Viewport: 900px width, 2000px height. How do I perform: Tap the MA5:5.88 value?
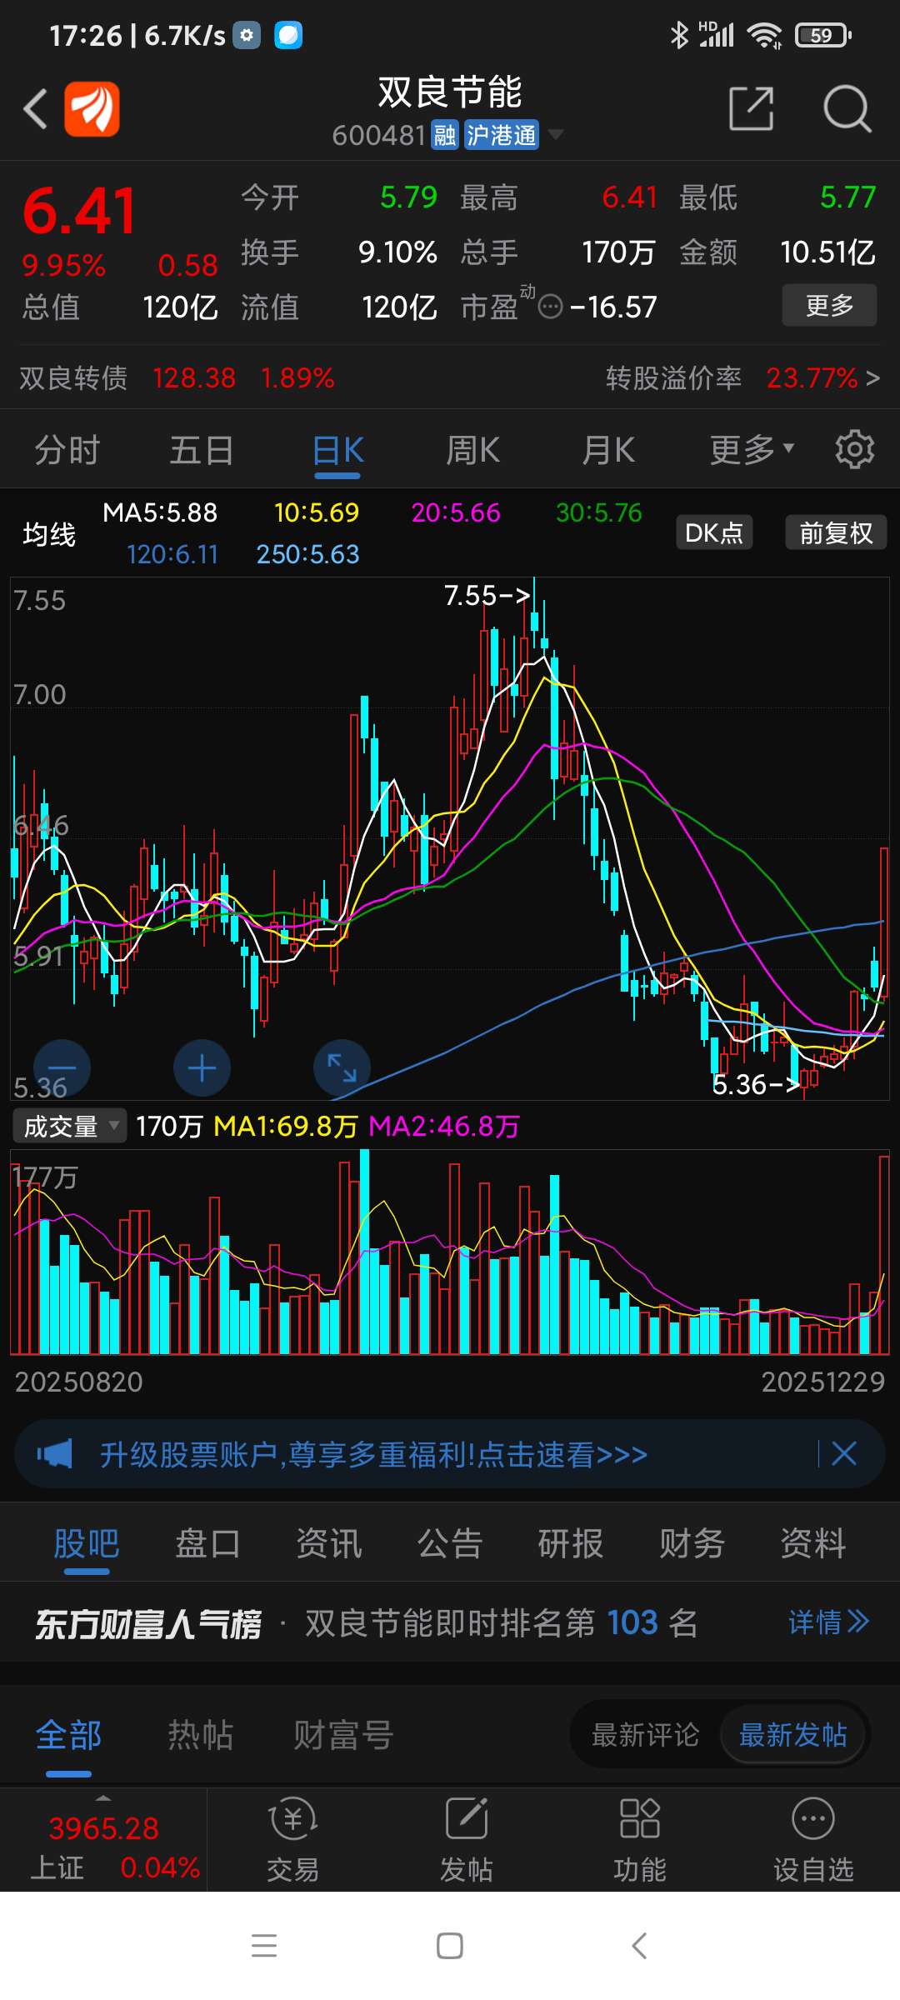pyautogui.click(x=160, y=512)
